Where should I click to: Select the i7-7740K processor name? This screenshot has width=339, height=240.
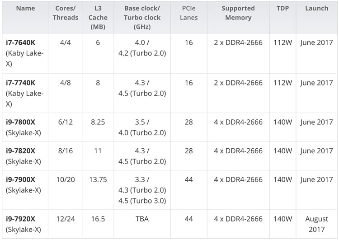click(x=21, y=83)
